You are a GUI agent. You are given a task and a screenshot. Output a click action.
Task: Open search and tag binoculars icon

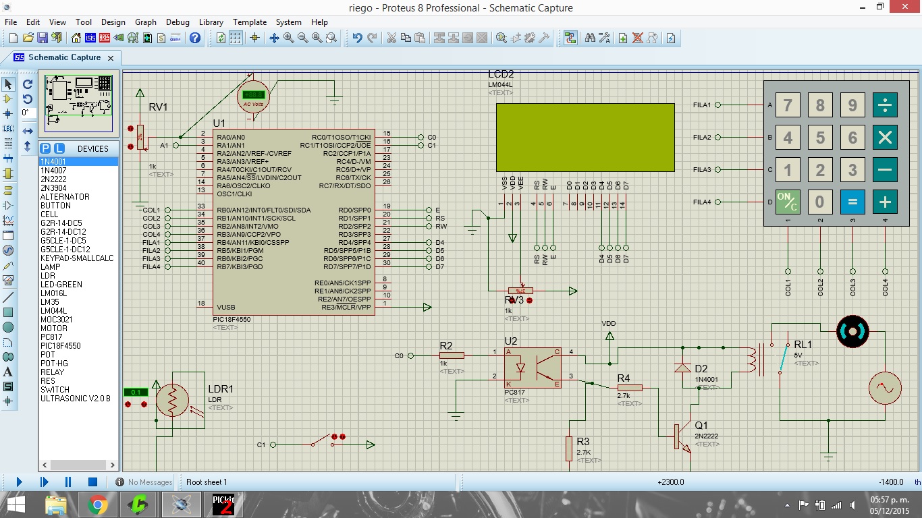click(590, 38)
